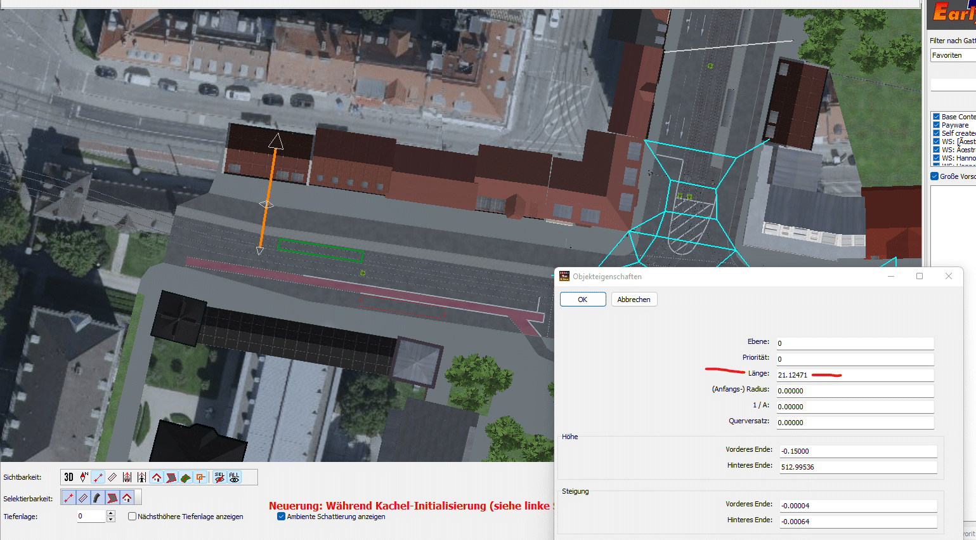Click the Länge input field
Screen dimensions: 976x540
[x=854, y=375]
